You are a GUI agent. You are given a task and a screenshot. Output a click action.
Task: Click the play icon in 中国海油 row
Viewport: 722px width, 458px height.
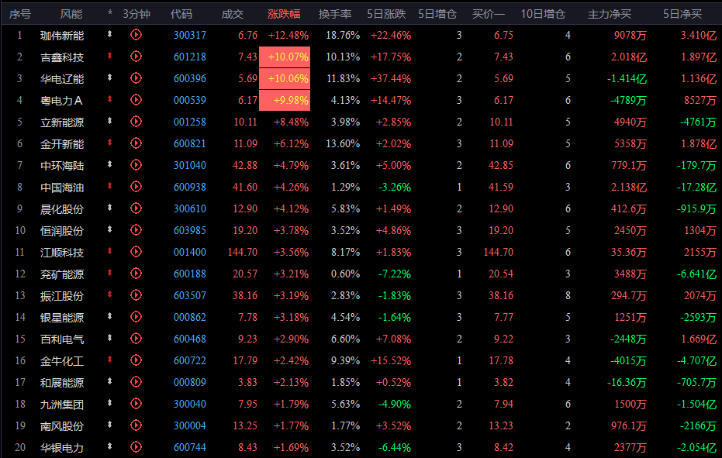[136, 187]
